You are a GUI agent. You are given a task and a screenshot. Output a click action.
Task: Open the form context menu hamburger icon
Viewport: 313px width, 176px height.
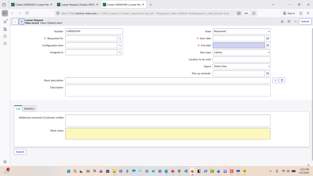tap(22, 21)
